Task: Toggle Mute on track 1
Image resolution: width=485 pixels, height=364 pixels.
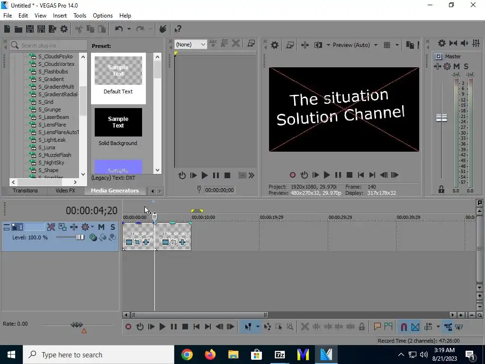Action: click(x=101, y=227)
